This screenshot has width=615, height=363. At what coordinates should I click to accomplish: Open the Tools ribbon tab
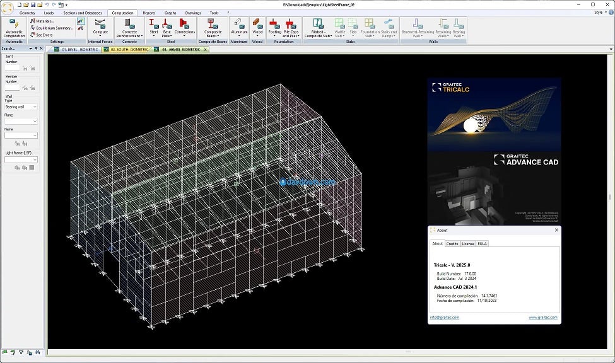pos(214,13)
